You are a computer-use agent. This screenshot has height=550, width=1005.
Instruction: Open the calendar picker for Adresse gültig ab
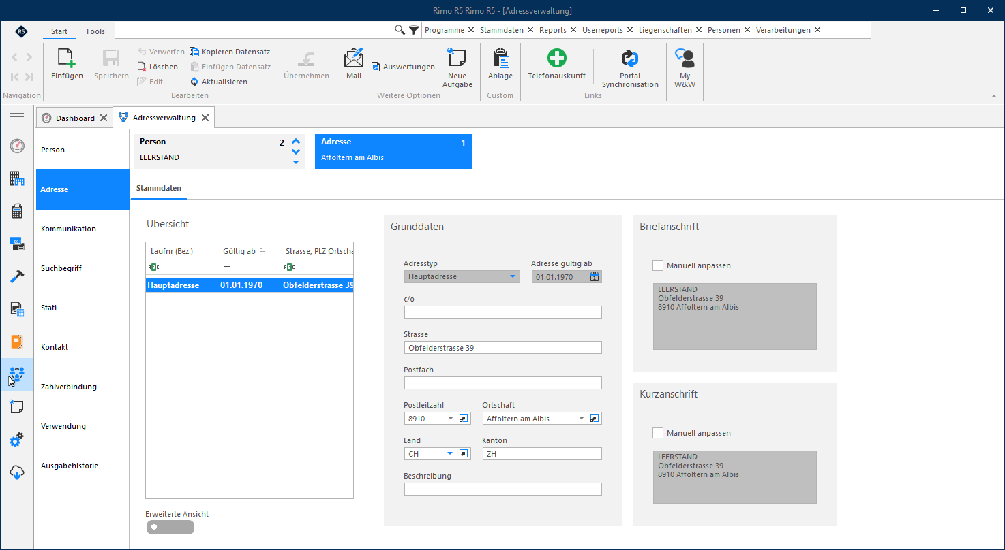point(595,277)
